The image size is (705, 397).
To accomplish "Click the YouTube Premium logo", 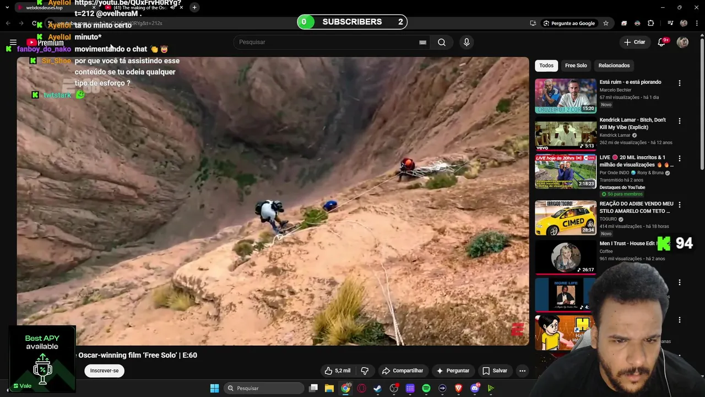I will (45, 42).
